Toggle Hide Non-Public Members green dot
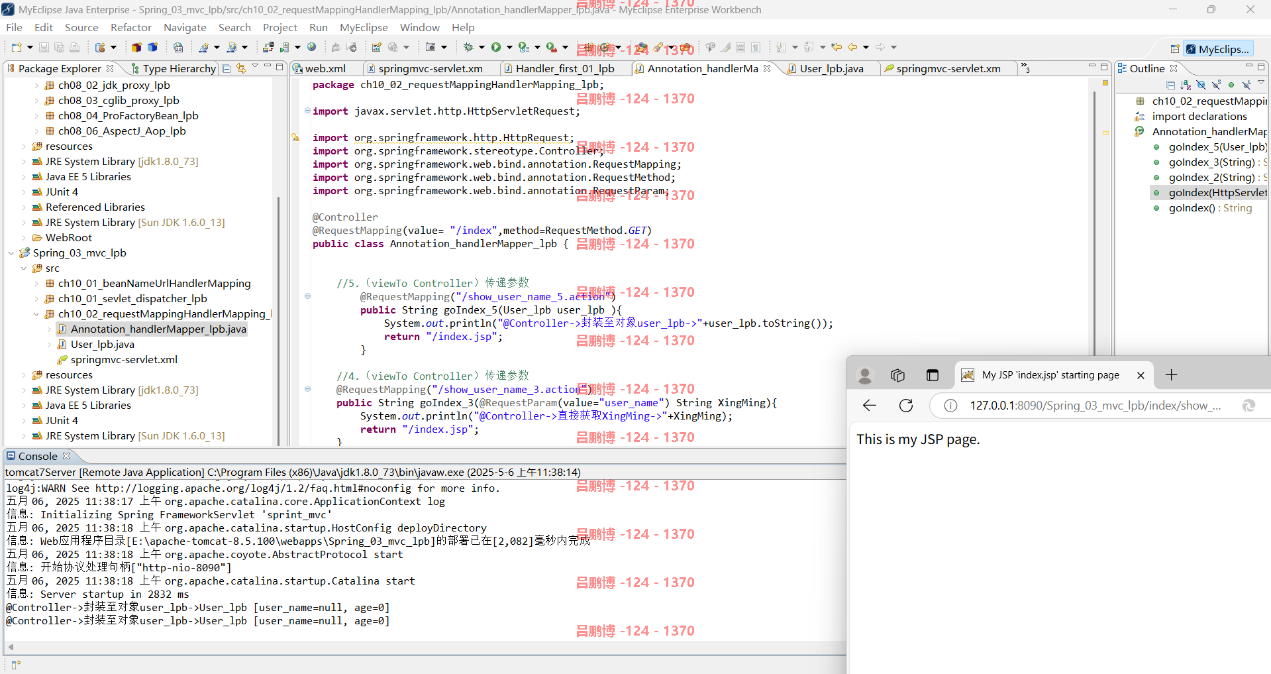1271x674 pixels. [x=1231, y=85]
